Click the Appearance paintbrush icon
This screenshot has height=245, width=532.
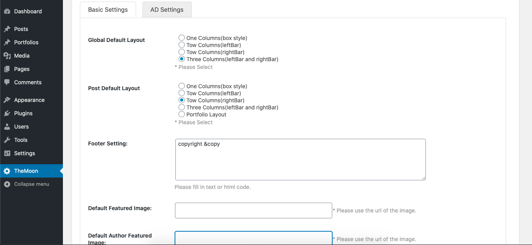click(7, 100)
